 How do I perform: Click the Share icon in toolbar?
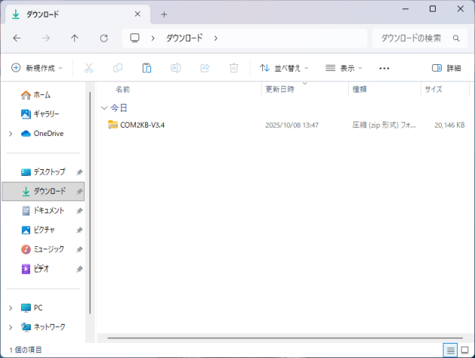[x=205, y=68]
